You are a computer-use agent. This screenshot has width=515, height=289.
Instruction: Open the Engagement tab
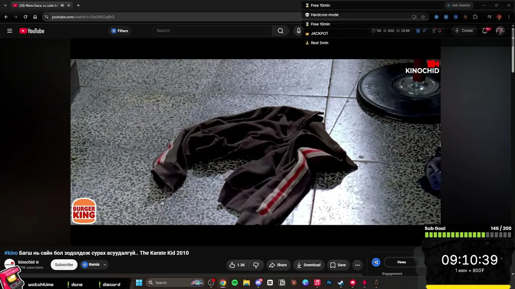(x=392, y=274)
